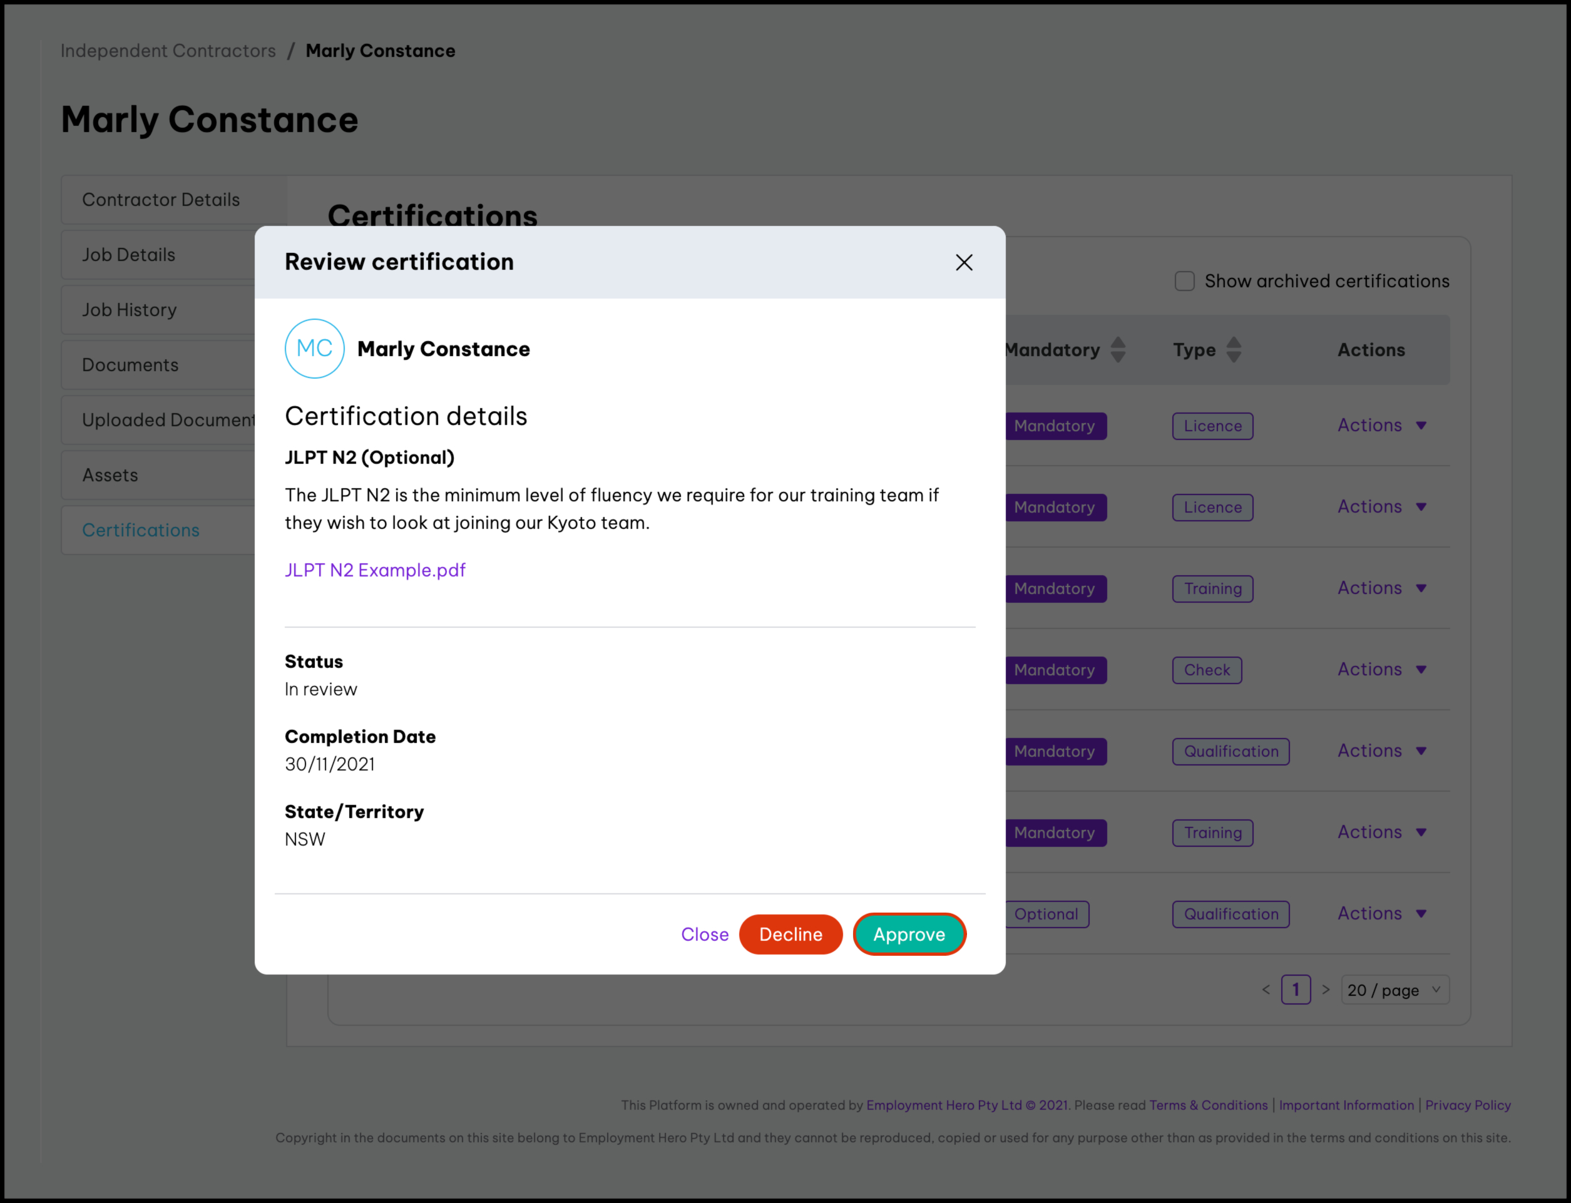Go to previous page arrow in pagination
This screenshot has height=1203, width=1571.
1266,990
